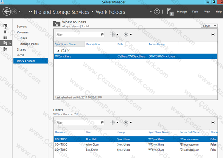Select Servers in navigation pane
The image size is (223, 158).
tap(22, 27)
